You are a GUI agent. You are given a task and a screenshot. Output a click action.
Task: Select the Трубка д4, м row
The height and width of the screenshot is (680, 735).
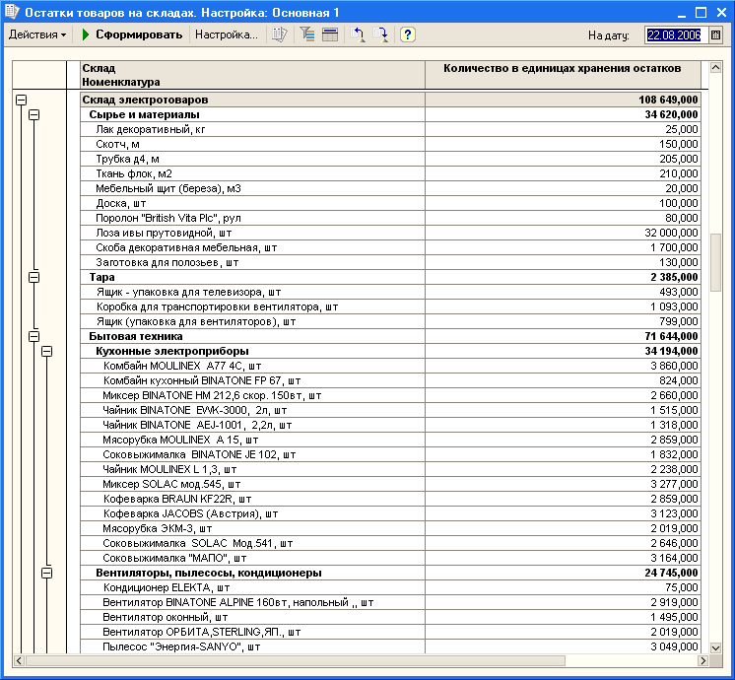[391, 159]
